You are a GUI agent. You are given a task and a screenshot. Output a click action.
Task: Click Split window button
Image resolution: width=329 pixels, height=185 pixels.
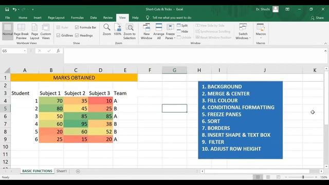click(x=182, y=25)
